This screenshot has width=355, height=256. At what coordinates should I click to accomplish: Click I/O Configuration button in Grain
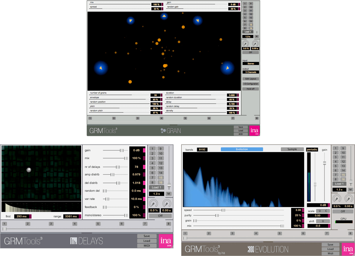pyautogui.click(x=250, y=84)
